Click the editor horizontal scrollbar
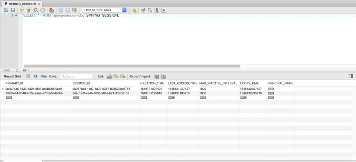Viewport: 356px width, 162px height. click(x=132, y=66)
